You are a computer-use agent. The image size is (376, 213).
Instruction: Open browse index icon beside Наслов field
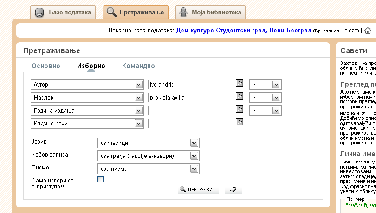pos(240,96)
